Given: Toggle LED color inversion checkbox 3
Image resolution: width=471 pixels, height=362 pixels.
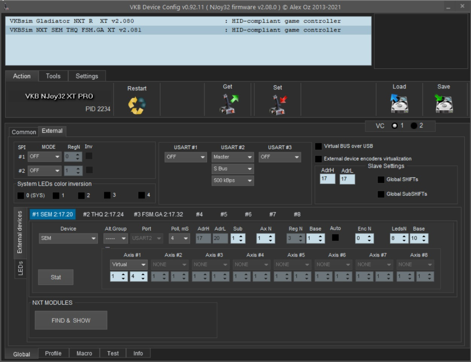Looking at the screenshot, I should click(x=107, y=195).
